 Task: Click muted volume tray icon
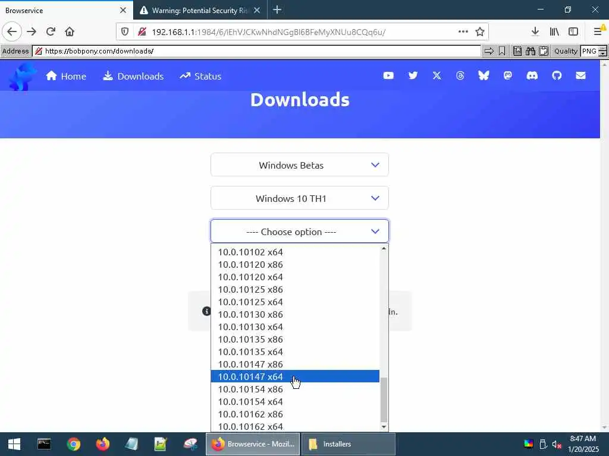point(557,444)
